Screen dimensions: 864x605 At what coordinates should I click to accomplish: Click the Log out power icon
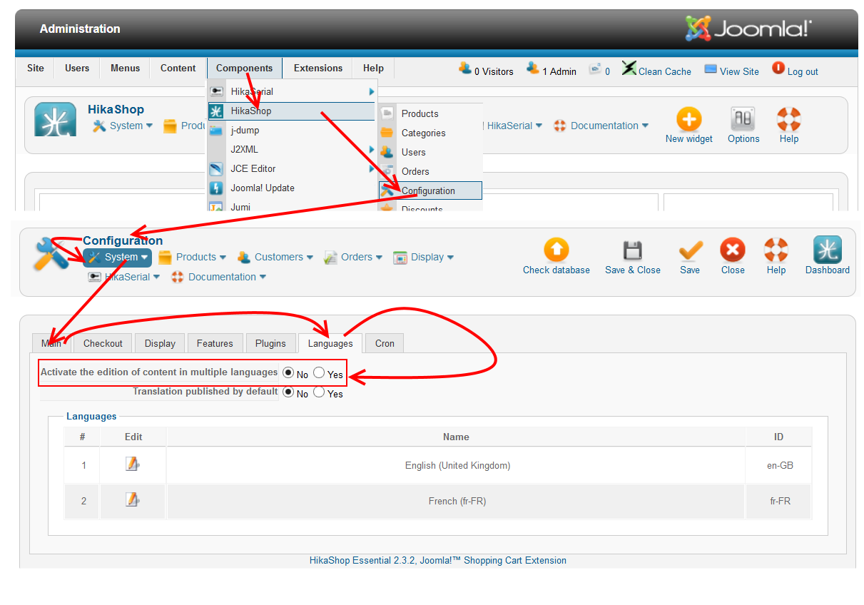[778, 68]
